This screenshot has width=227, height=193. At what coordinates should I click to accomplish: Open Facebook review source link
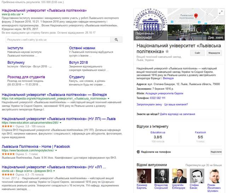coord(200,132)
